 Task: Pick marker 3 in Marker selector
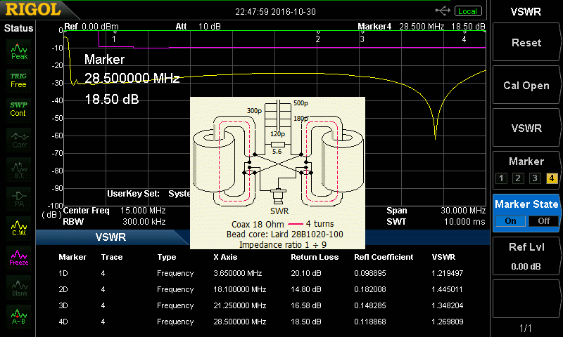tap(534, 178)
